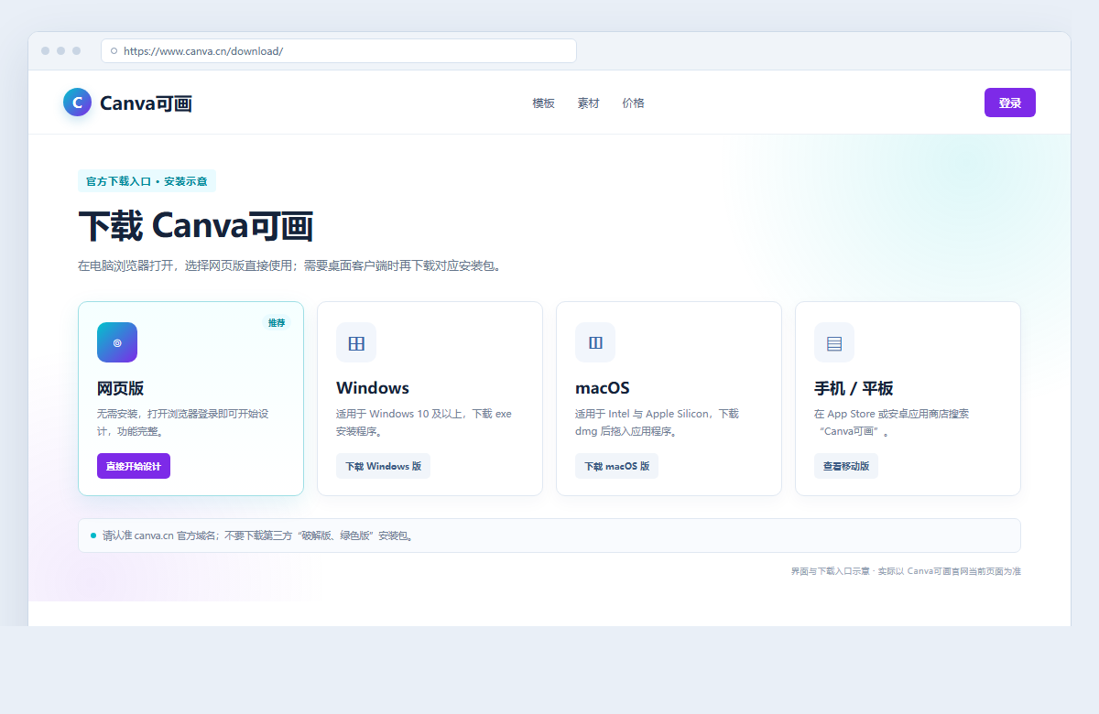
Task: Click the 登录 button
Action: click(1010, 103)
